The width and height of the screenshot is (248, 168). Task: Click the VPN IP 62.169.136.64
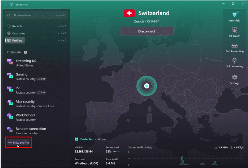coord(84,151)
